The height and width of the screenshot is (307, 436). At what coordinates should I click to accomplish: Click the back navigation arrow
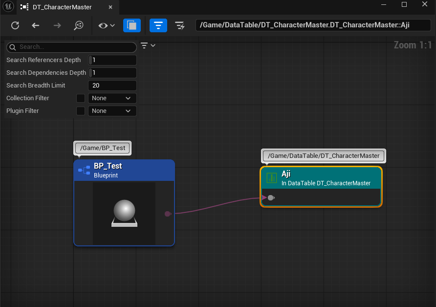coord(36,25)
